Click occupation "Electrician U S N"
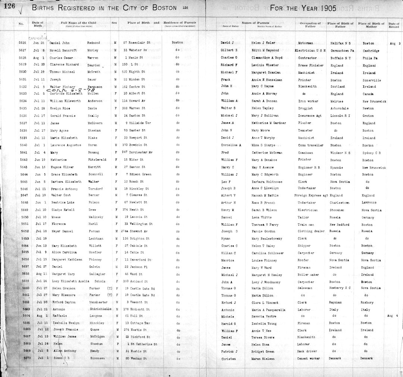Viewport: 403px width, 377px height. tap(310, 51)
